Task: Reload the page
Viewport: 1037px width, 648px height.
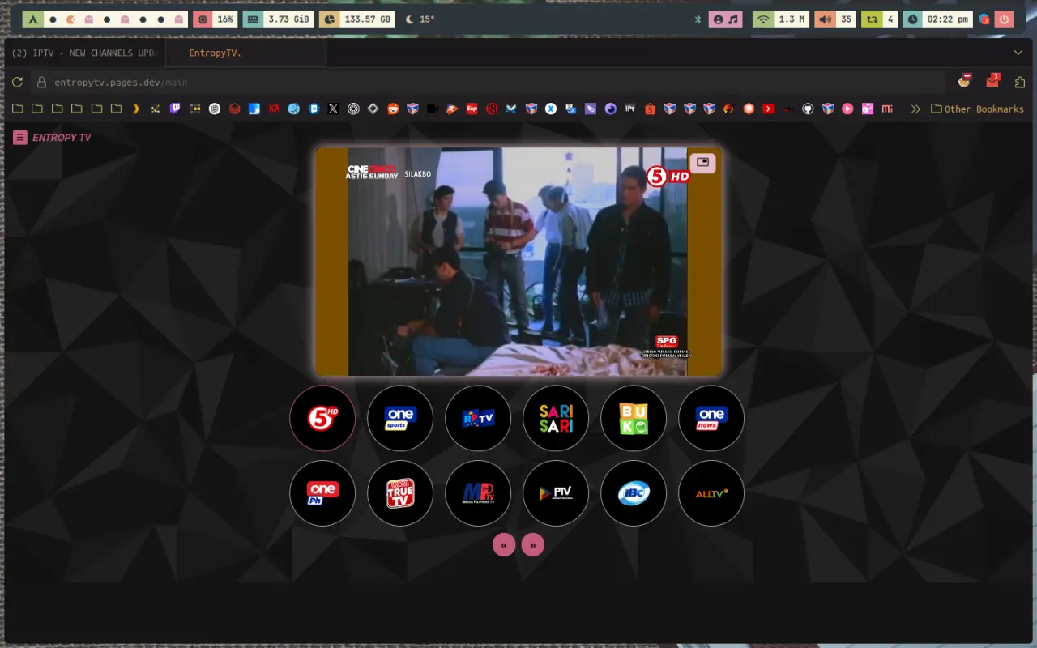Action: coord(17,82)
